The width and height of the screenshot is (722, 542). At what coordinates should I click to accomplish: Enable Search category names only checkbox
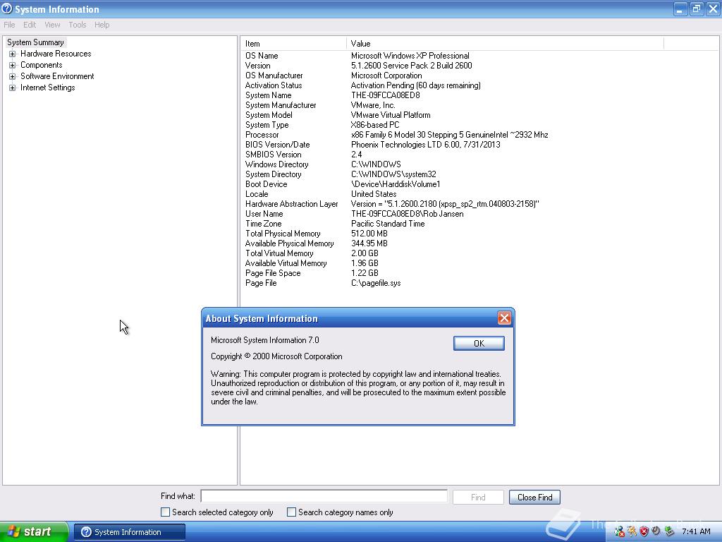(291, 512)
